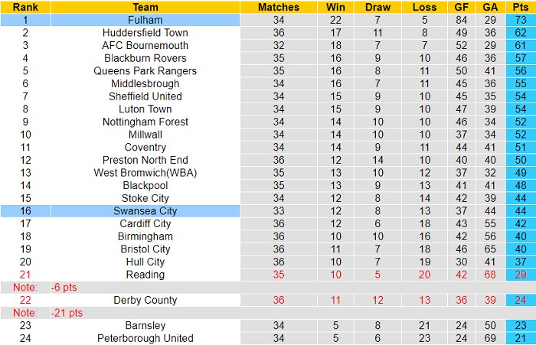Select Derby County team name
The width and height of the screenshot is (536, 345).
pyautogui.click(x=145, y=300)
